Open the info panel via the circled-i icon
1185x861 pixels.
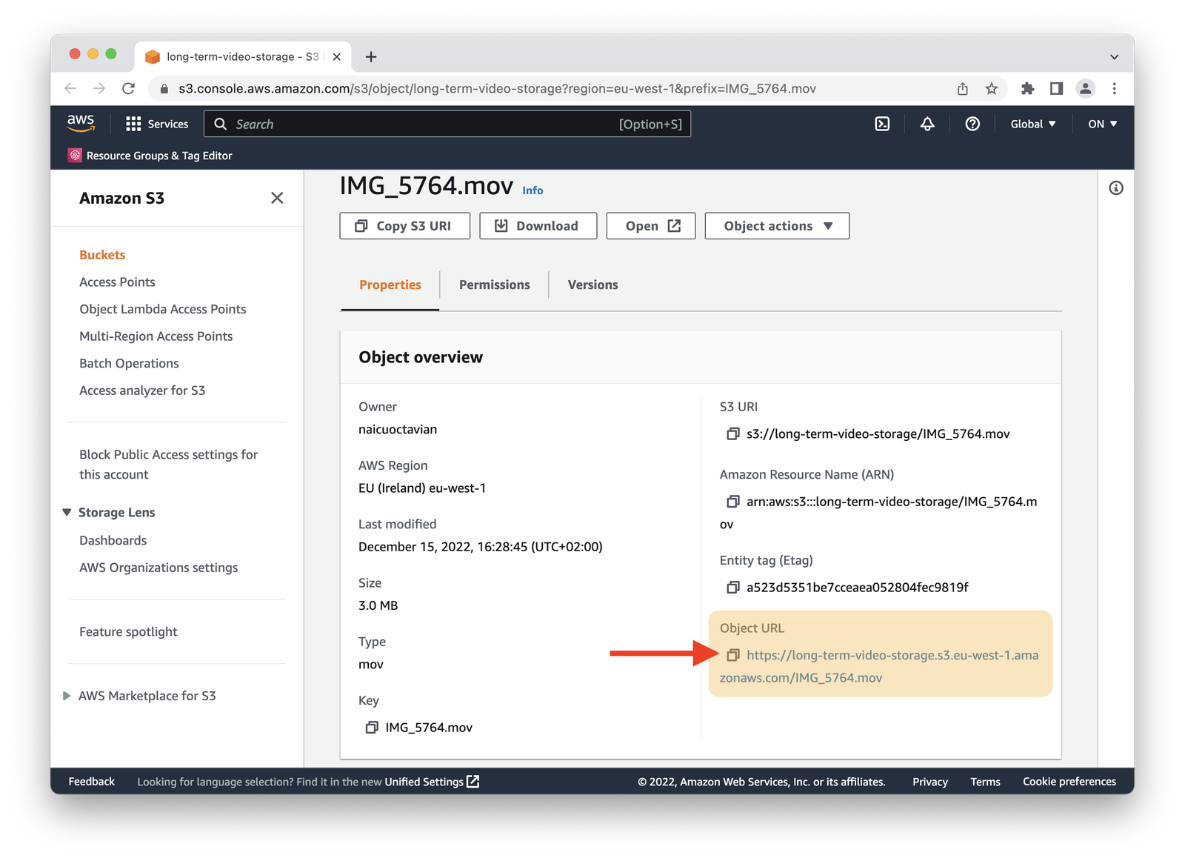pos(1115,187)
